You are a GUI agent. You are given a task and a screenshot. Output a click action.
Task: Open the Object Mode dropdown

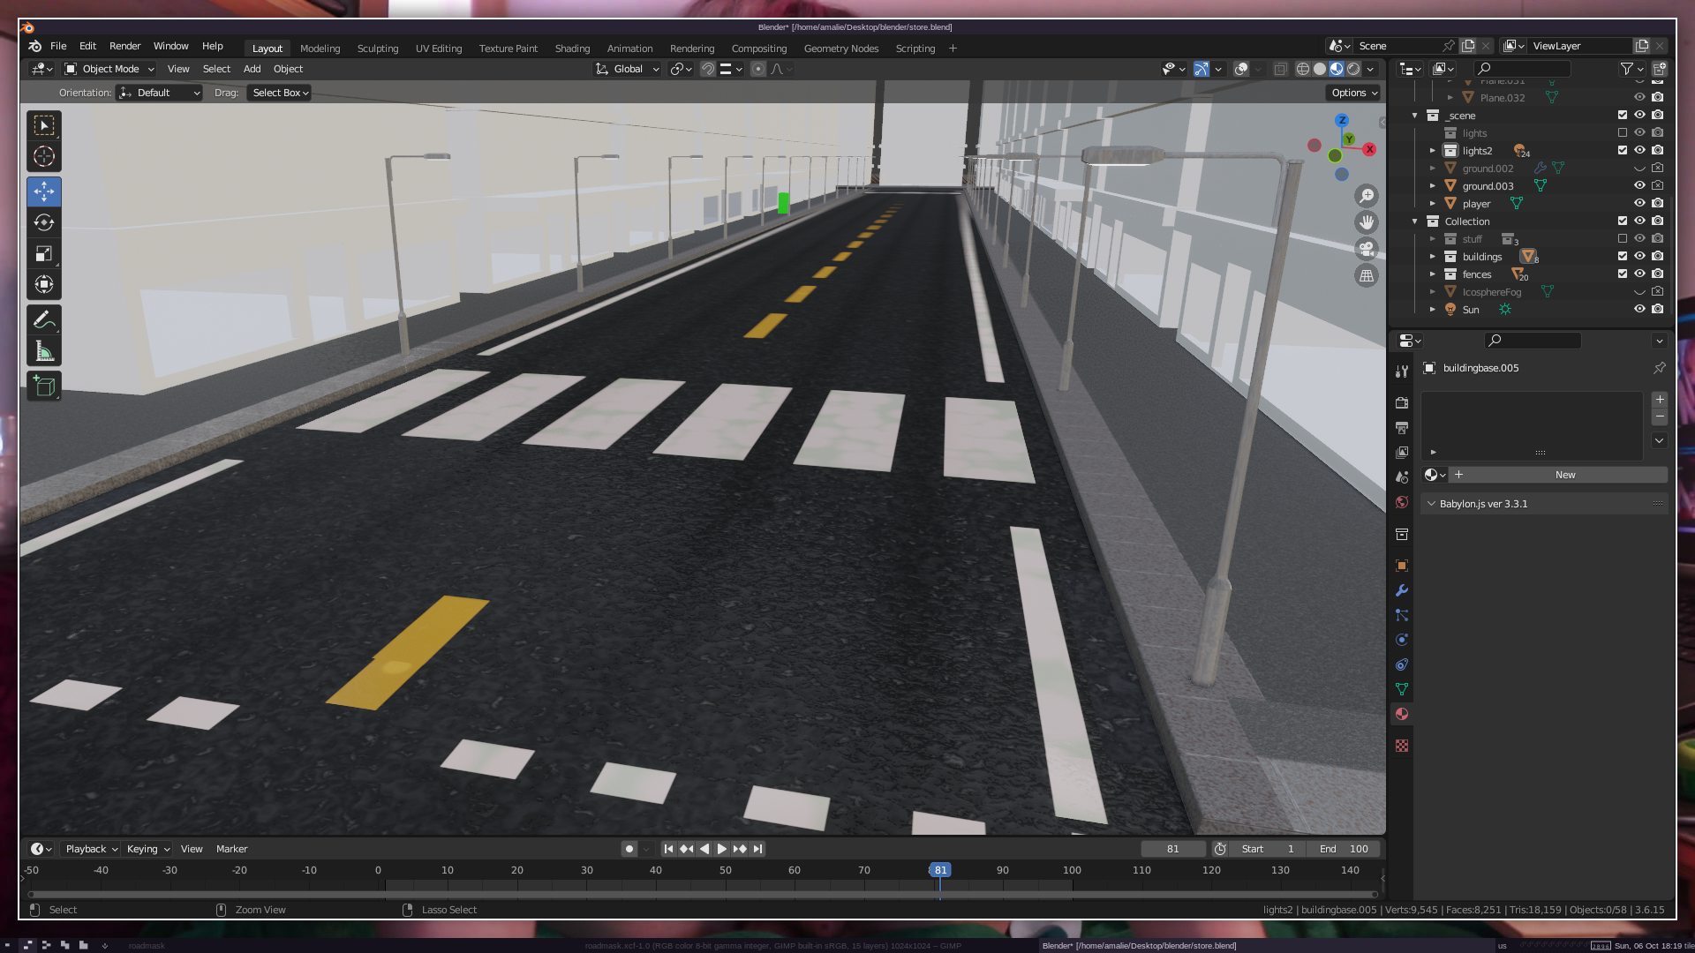click(x=110, y=69)
